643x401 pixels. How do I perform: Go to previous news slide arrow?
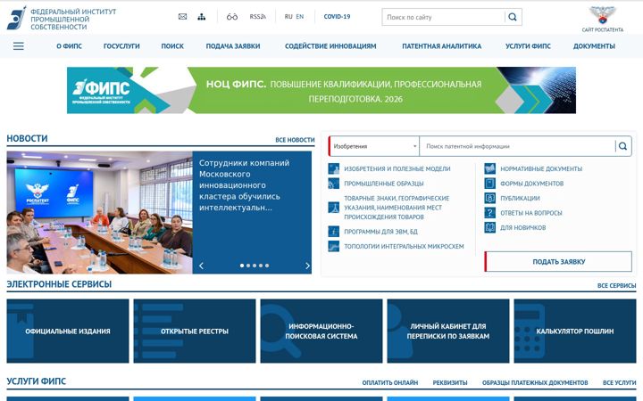201,266
